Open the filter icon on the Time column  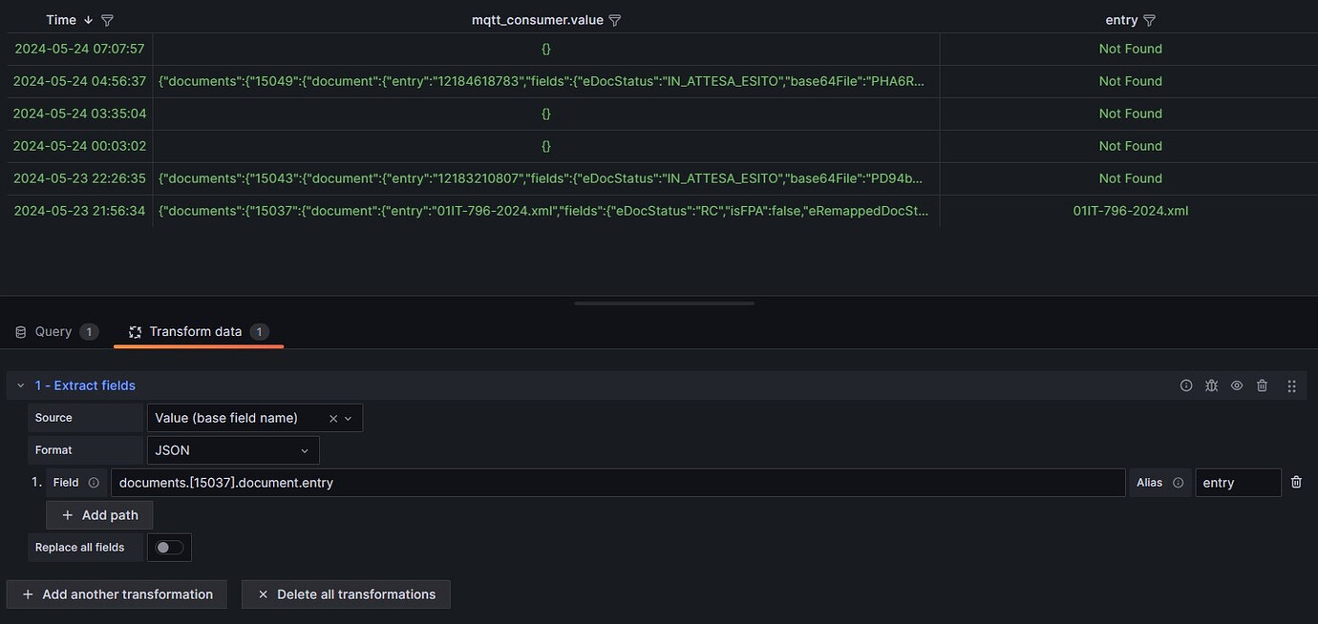106,19
